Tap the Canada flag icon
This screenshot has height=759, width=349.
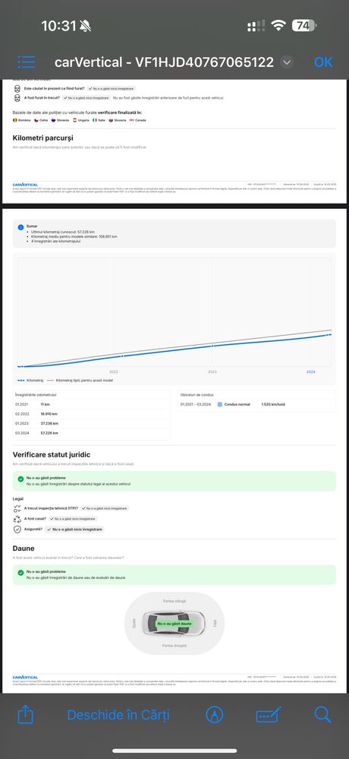[x=131, y=120]
